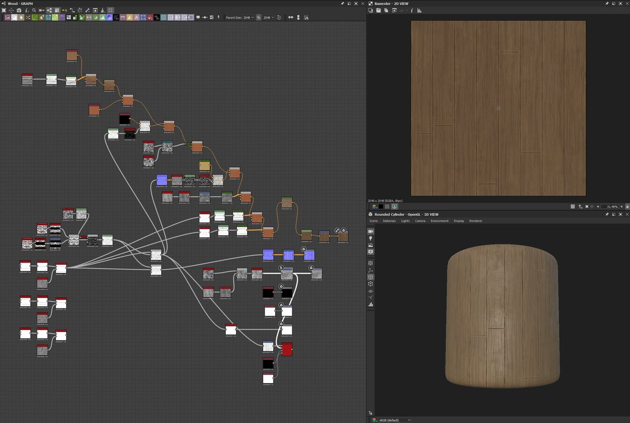Reset the parent size with the circular arrow

pos(279,17)
